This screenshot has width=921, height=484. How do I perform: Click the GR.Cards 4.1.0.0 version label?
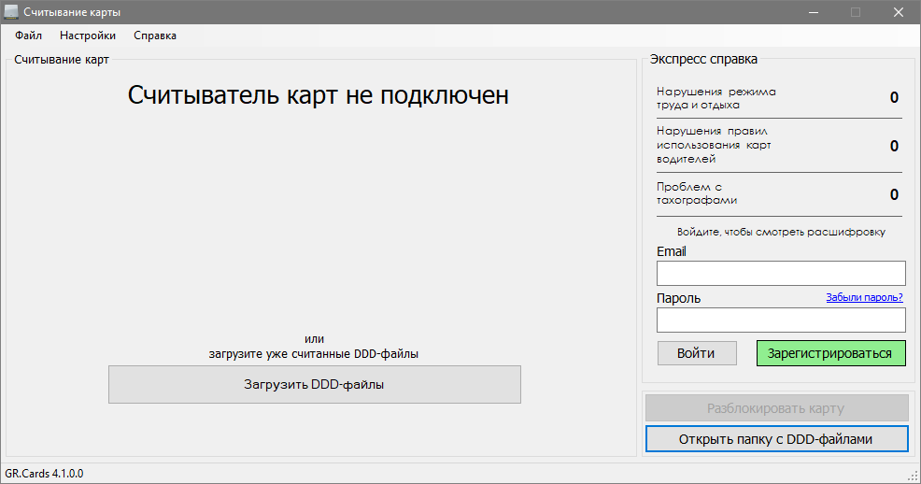[x=45, y=473]
